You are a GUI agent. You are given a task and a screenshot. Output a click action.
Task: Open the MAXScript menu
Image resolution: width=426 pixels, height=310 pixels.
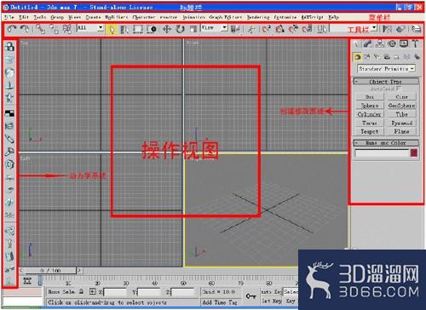click(313, 17)
